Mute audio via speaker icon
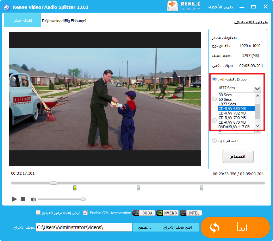 coord(33,199)
